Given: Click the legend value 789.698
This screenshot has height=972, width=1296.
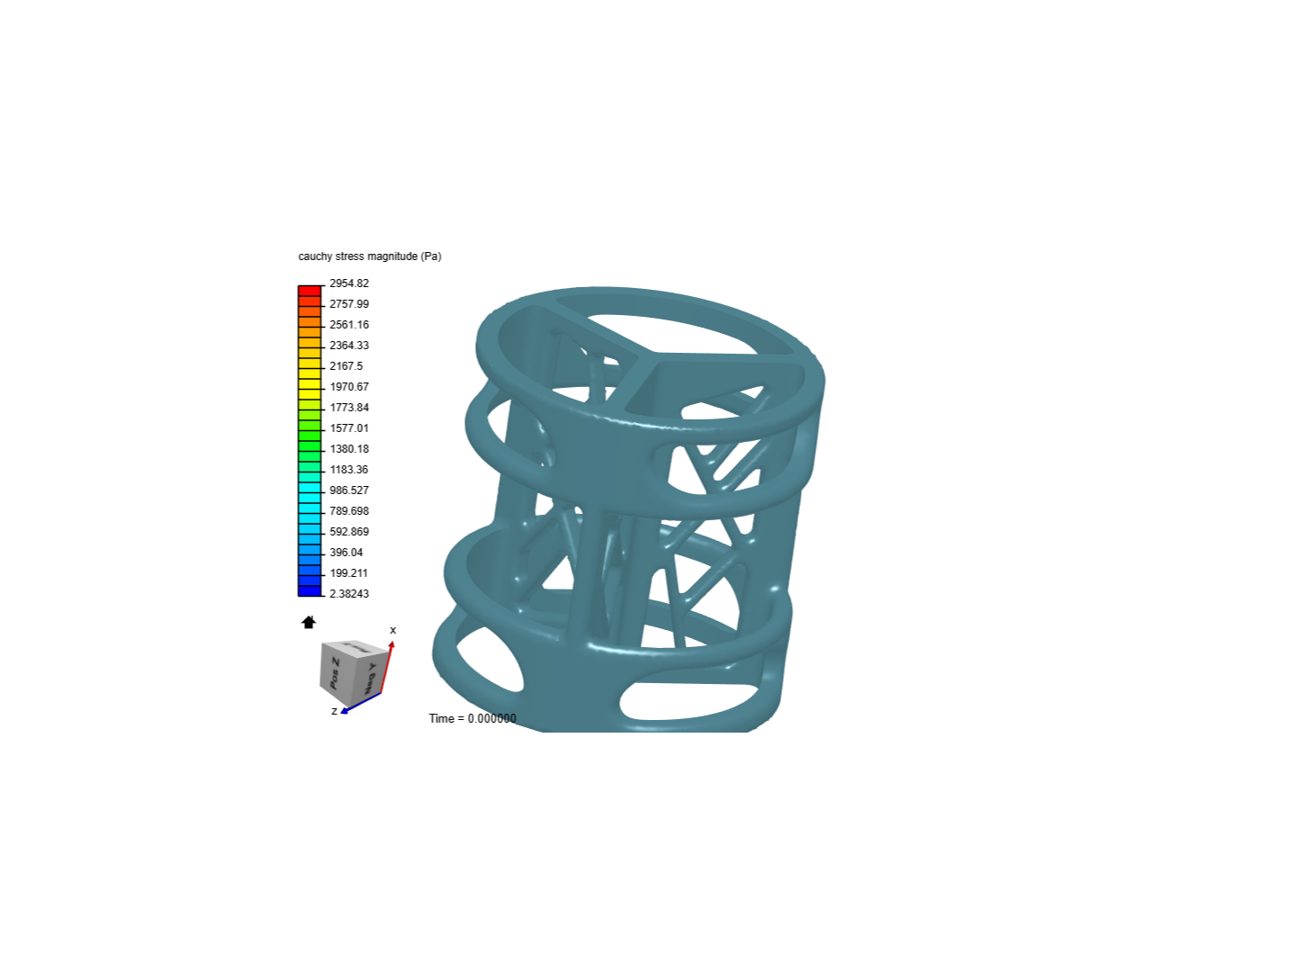Looking at the screenshot, I should point(349,511).
